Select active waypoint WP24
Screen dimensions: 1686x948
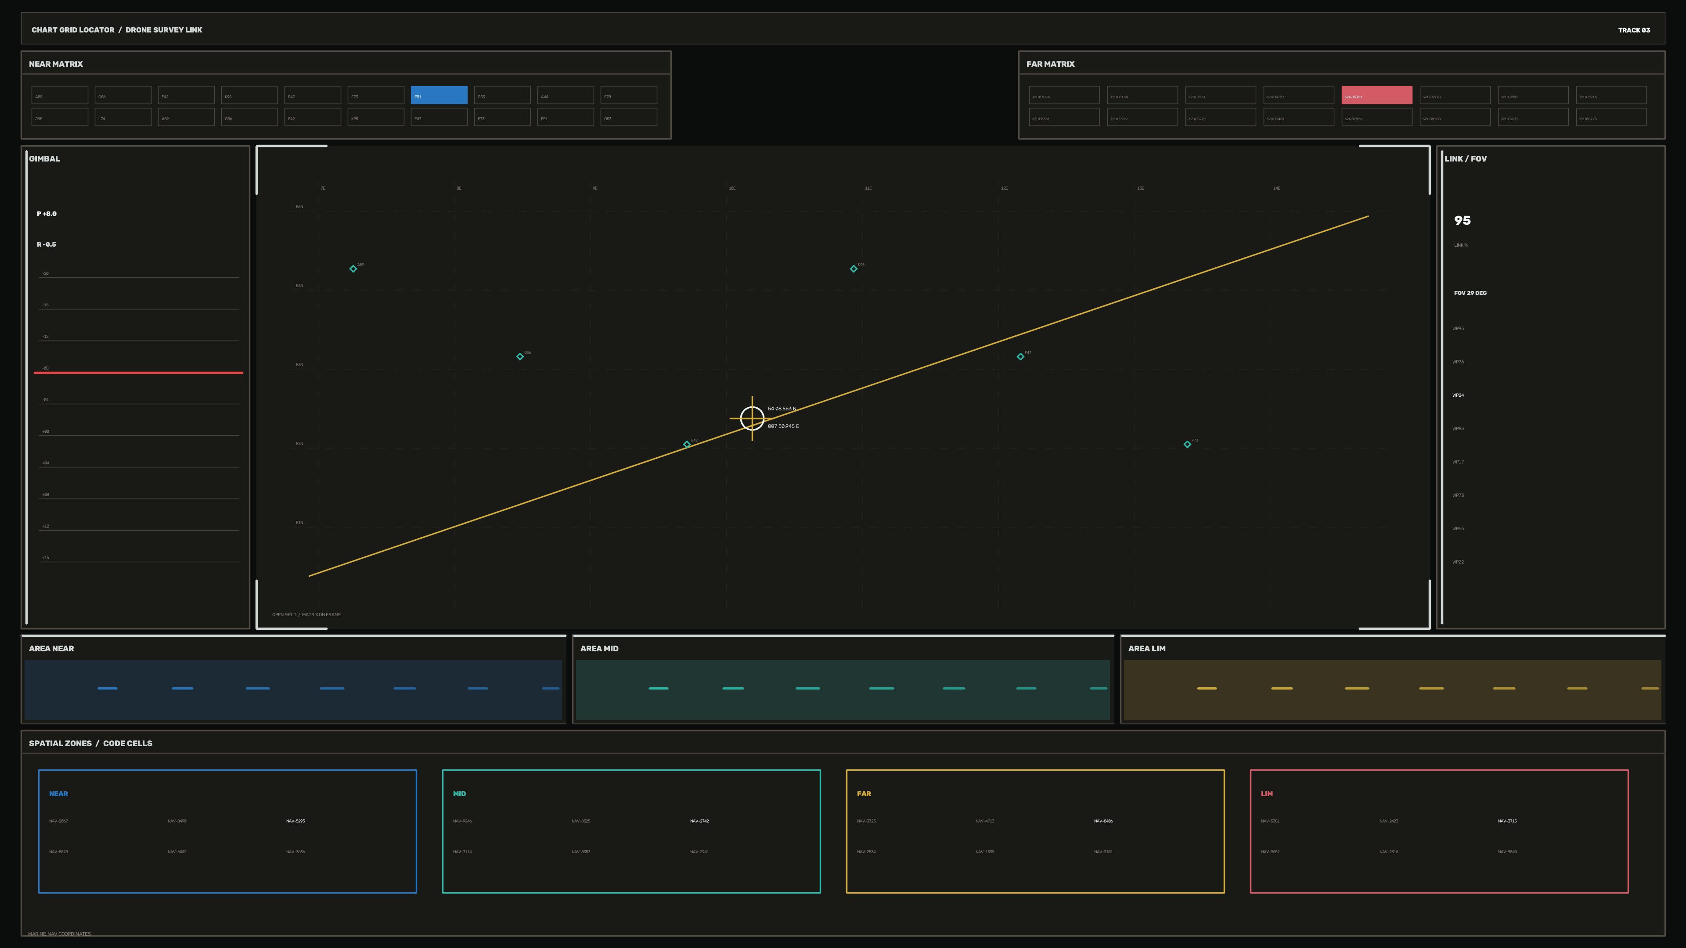click(1458, 395)
